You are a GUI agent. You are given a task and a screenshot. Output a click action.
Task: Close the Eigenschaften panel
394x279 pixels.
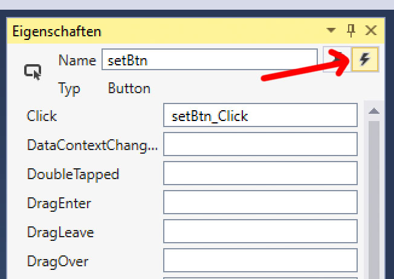tap(371, 31)
